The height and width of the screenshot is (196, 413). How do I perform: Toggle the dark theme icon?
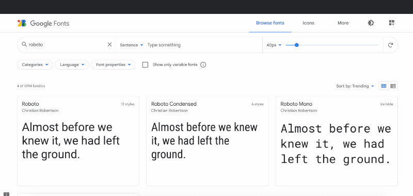pos(371,23)
